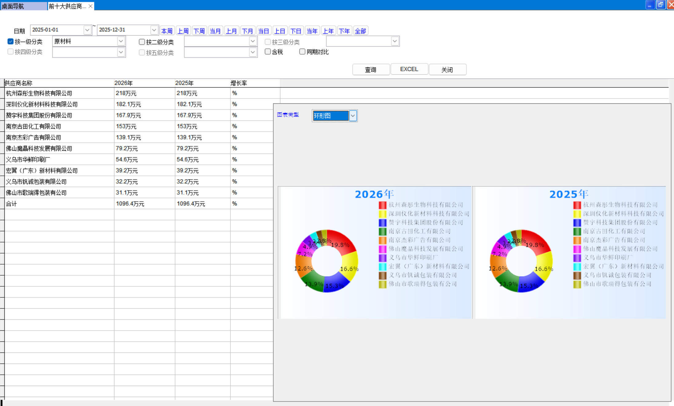Enable the 含税 checkbox
Screen dimensions: 674x406
[268, 52]
